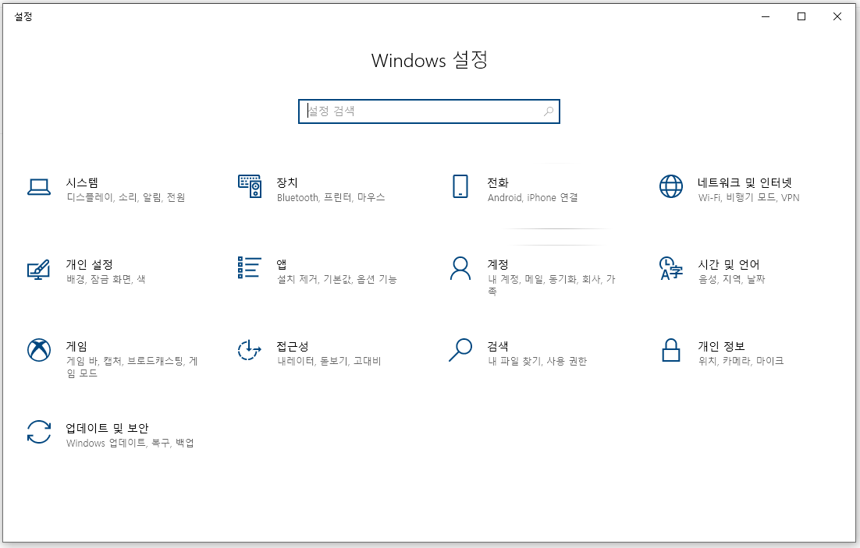Click the 시스템 title text
860x548 pixels.
tap(82, 182)
